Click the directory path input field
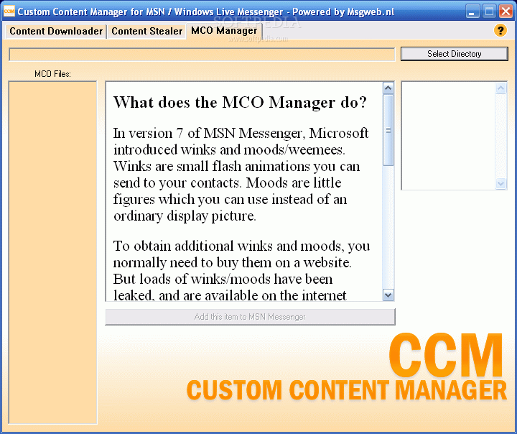This screenshot has width=517, height=434. (x=202, y=55)
